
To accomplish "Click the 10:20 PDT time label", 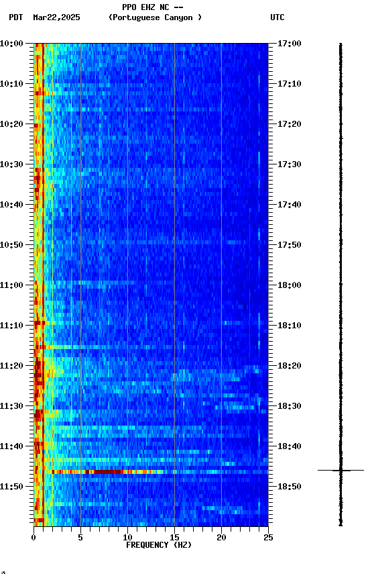I will [11, 124].
